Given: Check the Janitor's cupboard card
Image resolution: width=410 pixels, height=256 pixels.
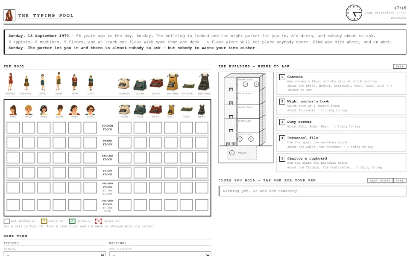Looking at the screenshot, I should (341, 163).
